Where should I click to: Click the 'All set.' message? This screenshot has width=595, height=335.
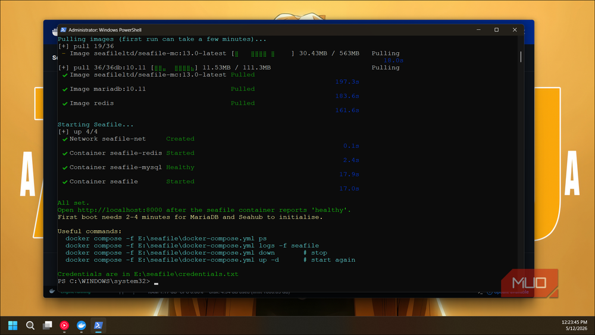click(x=73, y=203)
